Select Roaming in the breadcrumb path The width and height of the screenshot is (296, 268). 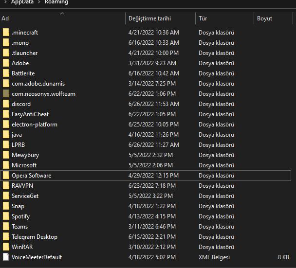click(56, 2)
